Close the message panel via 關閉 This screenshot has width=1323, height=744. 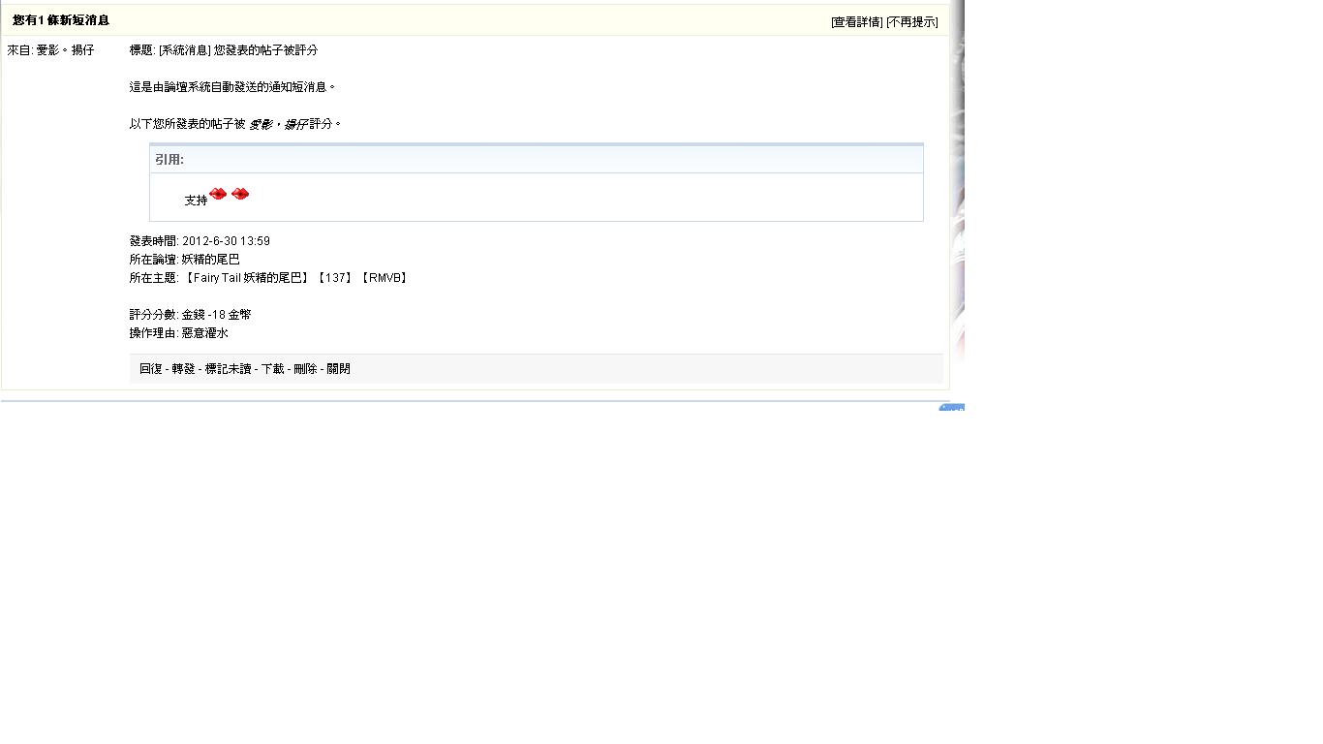(339, 369)
